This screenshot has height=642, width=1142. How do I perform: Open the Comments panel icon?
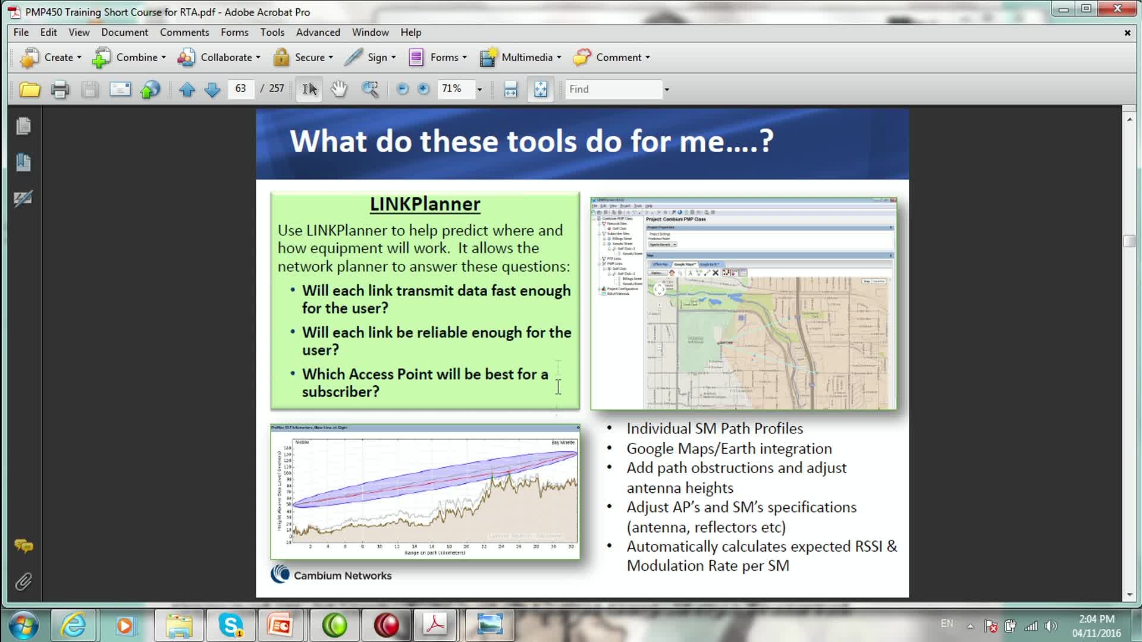(23, 545)
